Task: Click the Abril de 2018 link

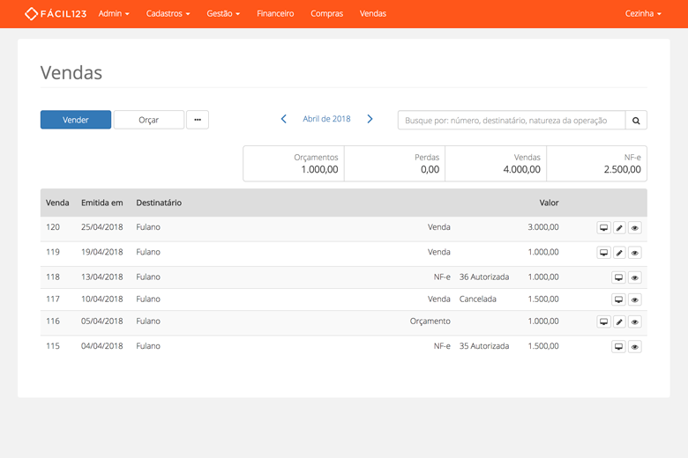Action: click(326, 119)
